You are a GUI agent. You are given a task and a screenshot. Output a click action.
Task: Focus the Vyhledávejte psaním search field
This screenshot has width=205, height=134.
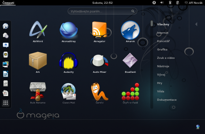[x=102, y=11]
